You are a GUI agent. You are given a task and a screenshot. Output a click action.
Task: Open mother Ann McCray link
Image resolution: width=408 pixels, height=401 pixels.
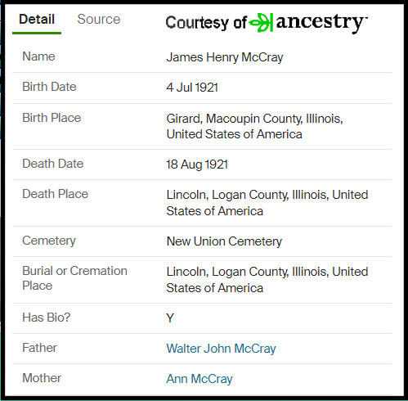[x=200, y=379]
